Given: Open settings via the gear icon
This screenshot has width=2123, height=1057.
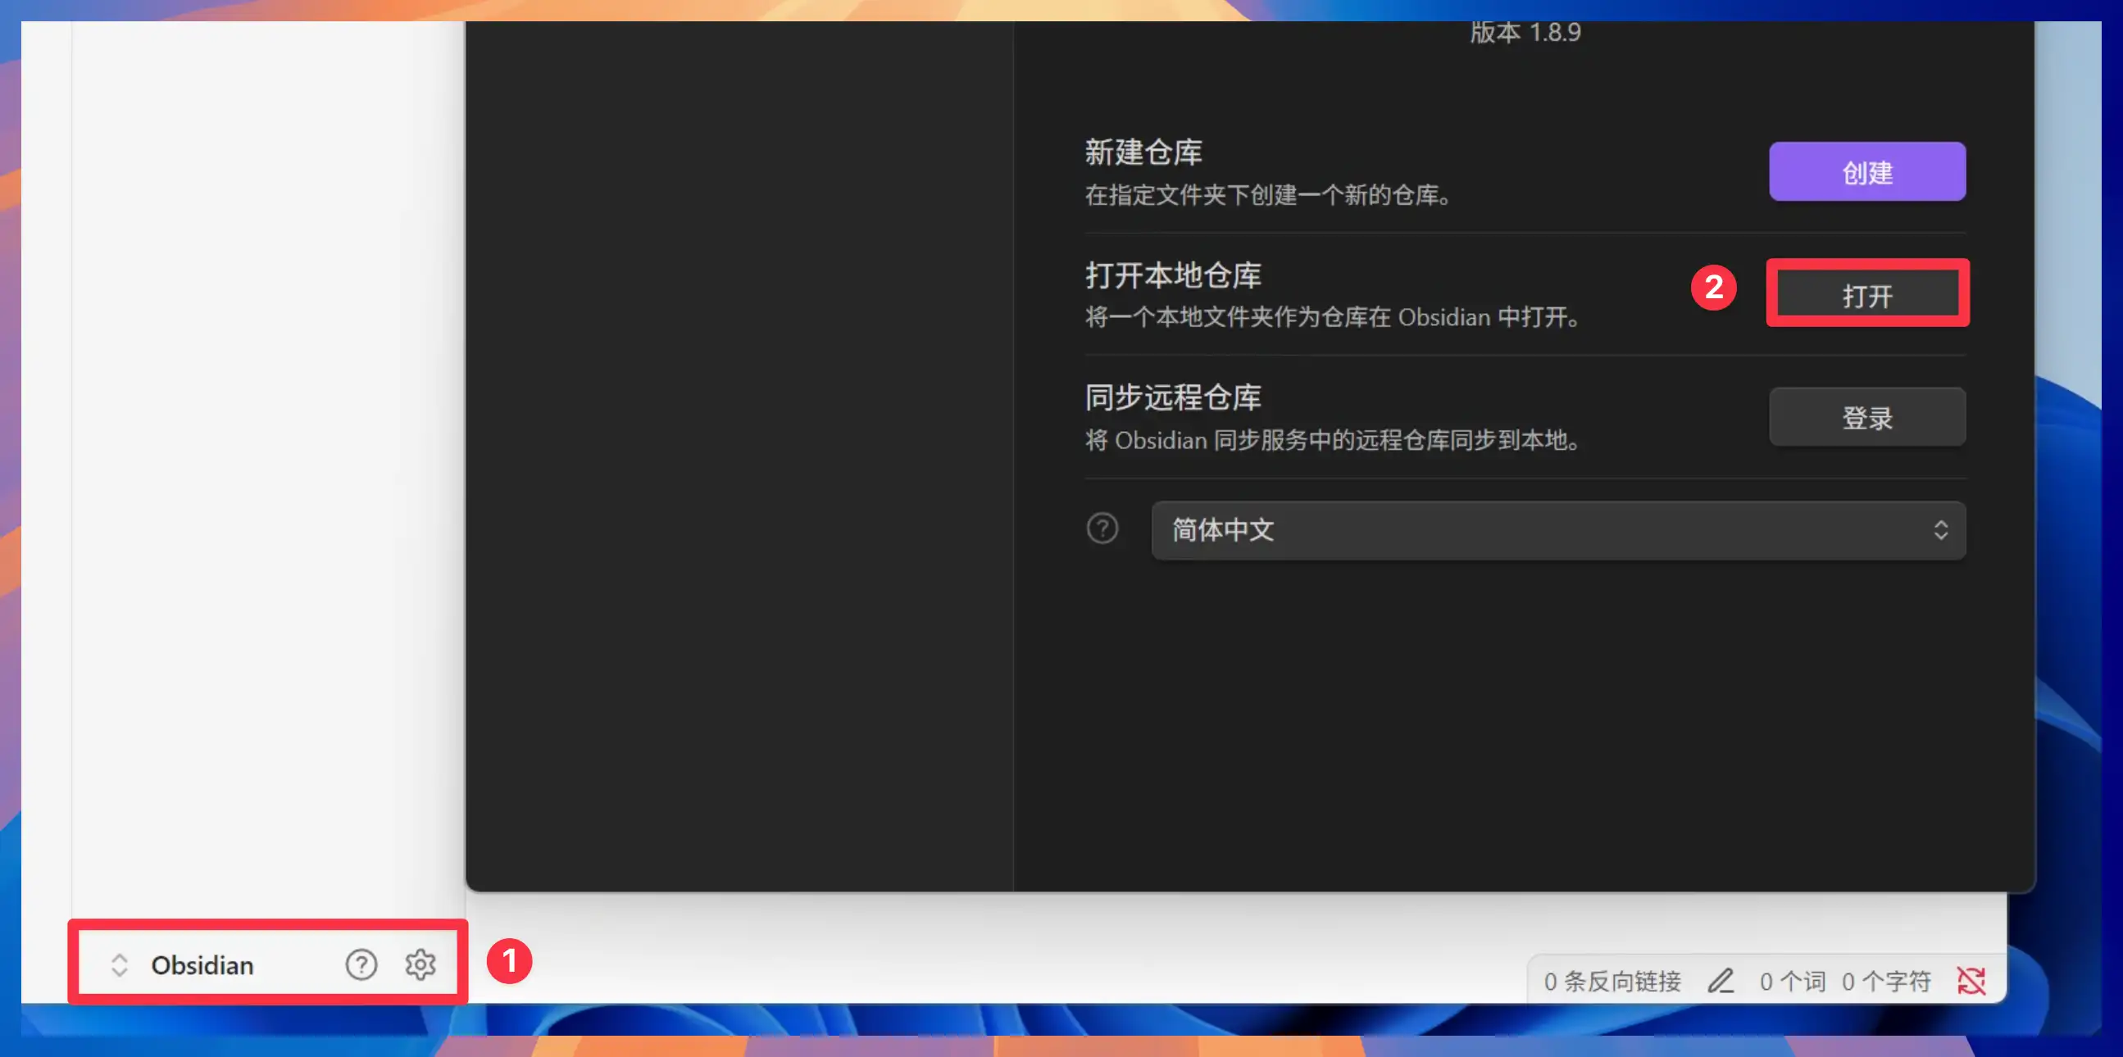Looking at the screenshot, I should coord(421,964).
